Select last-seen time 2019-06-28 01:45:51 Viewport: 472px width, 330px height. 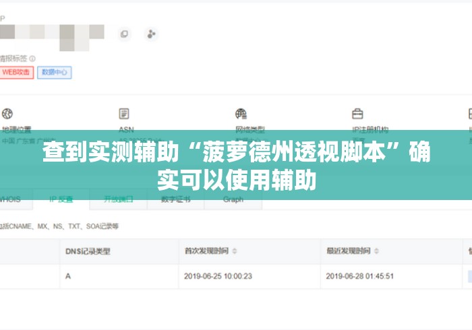point(359,276)
